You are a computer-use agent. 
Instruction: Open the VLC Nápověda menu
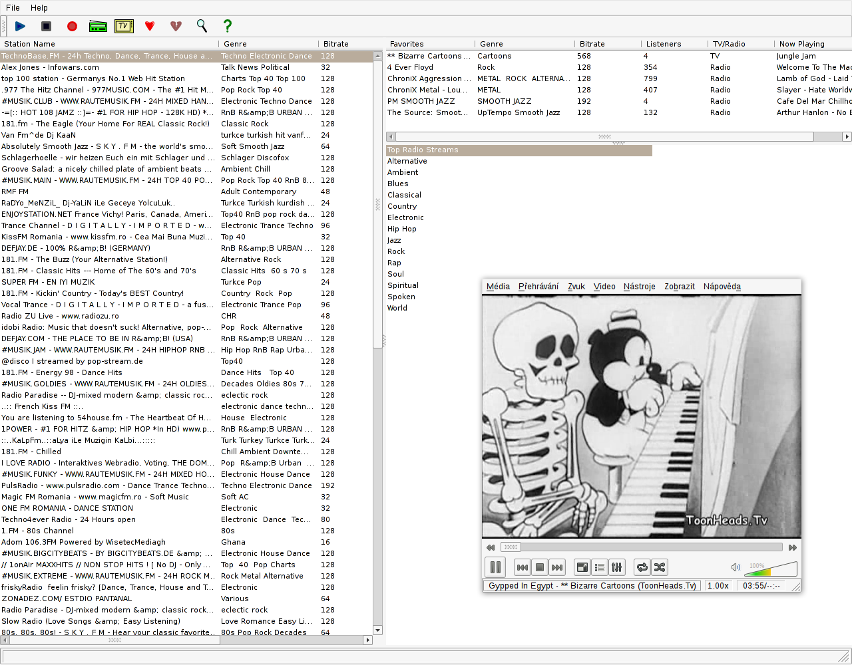[722, 287]
